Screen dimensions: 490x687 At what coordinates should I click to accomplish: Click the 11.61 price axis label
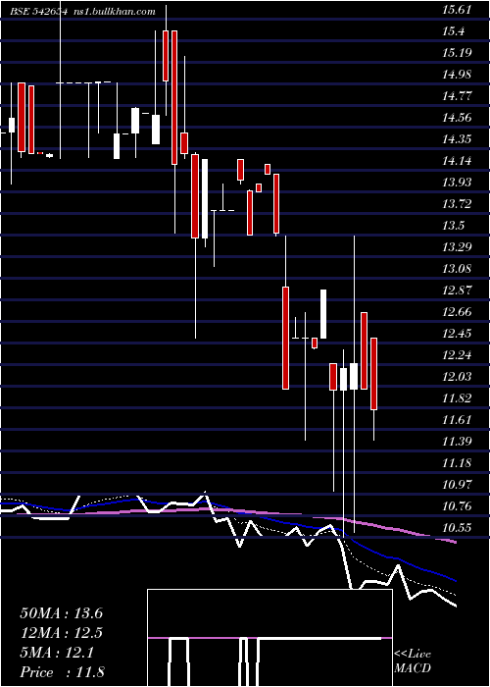point(457,420)
